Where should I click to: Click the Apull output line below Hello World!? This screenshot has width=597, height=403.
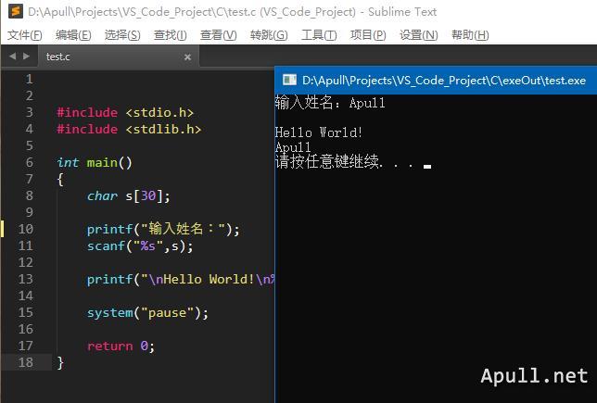pyautogui.click(x=293, y=147)
